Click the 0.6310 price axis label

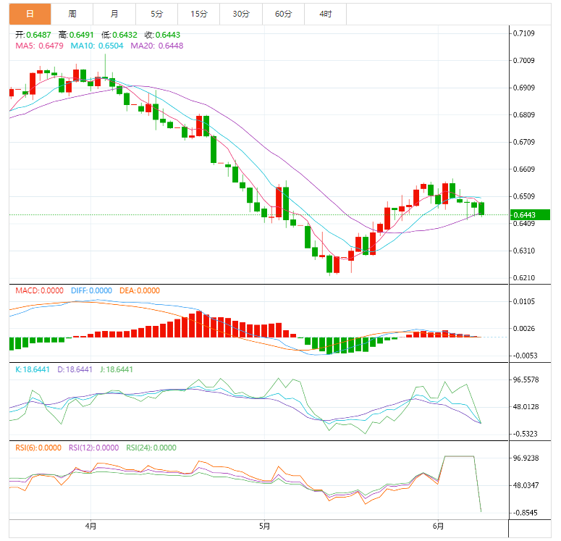[524, 251]
